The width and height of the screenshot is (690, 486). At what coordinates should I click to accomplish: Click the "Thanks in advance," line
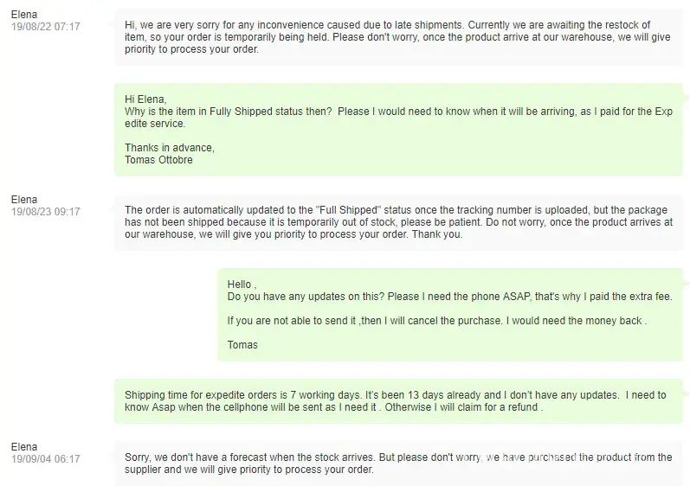(170, 148)
